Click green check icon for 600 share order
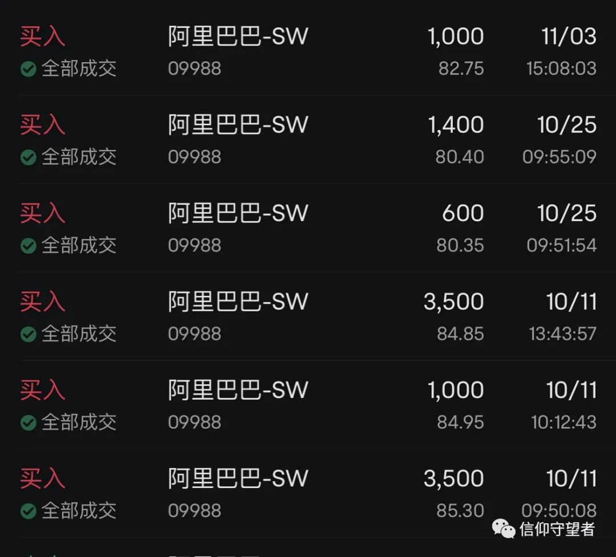Screen dimensions: 616x557 [29, 246]
